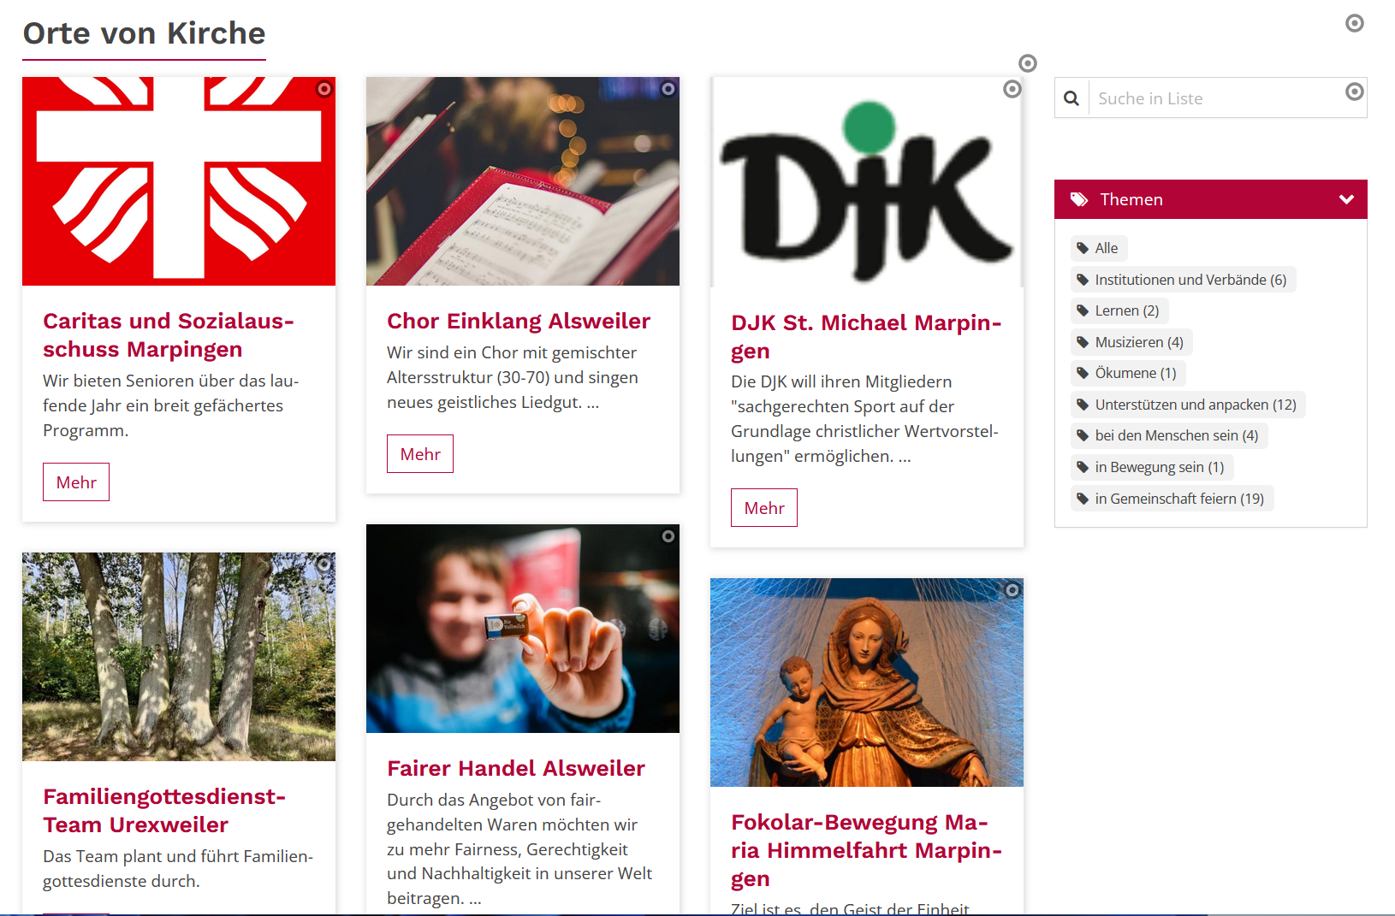Click the edit point on Caritas image
Screen dimensions: 1395x916
pyautogui.click(x=324, y=89)
